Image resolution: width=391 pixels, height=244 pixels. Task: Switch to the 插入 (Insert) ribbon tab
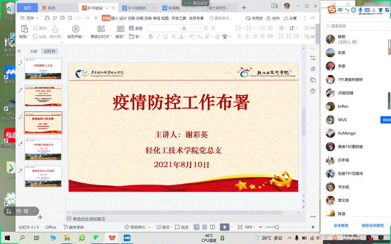tap(114, 18)
